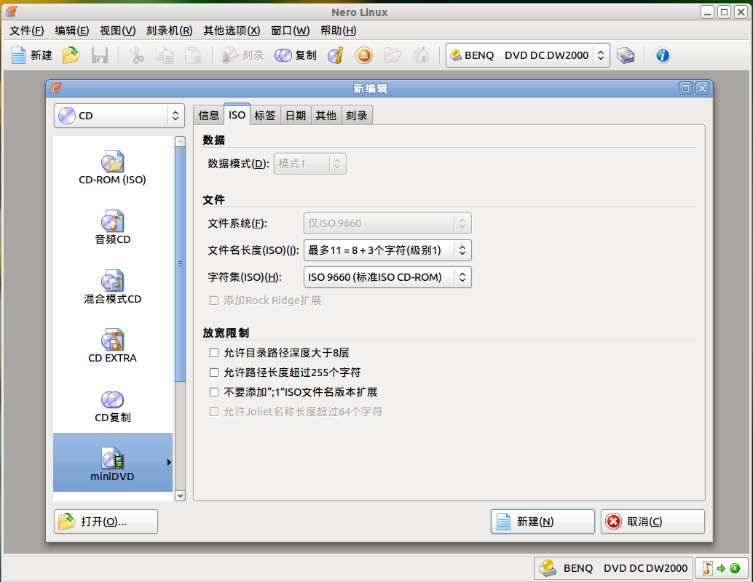
Task: Open the 文件名长度(ISO) dropdown
Action: tap(387, 250)
